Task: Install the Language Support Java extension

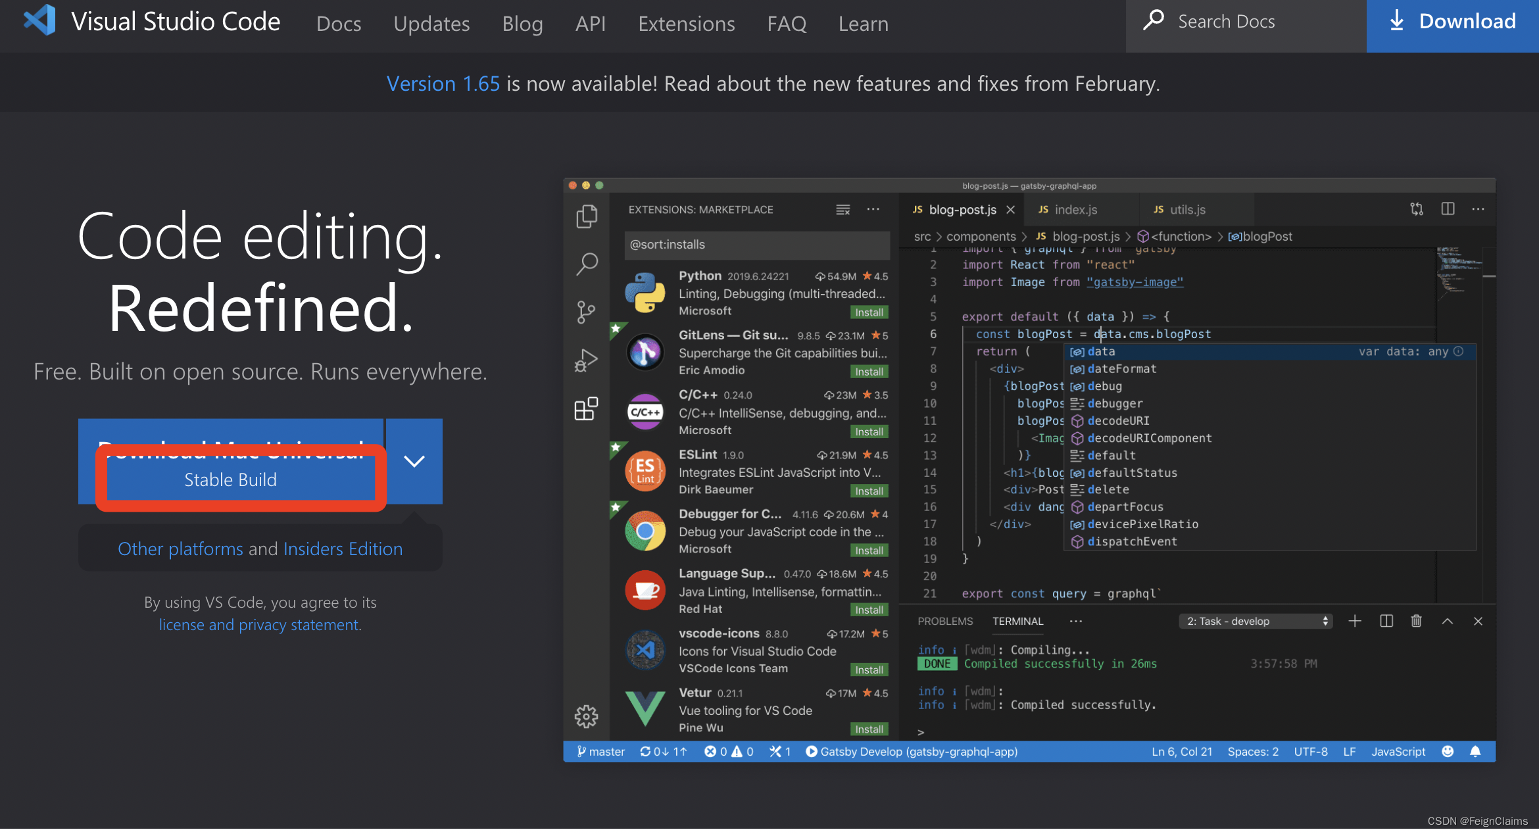Action: coord(869,610)
